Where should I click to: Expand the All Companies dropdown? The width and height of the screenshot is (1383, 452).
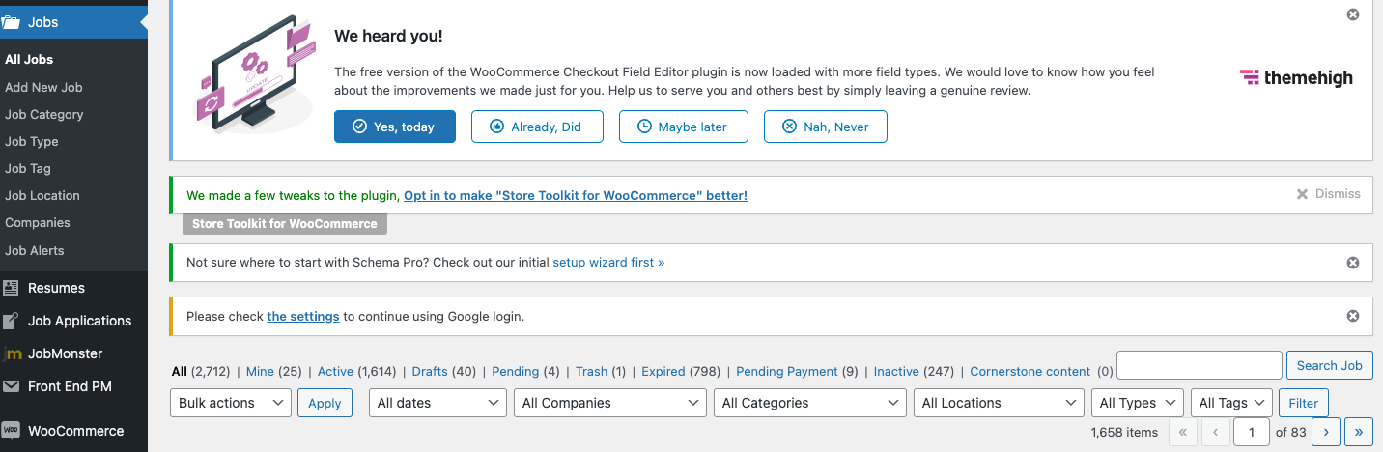coord(610,403)
